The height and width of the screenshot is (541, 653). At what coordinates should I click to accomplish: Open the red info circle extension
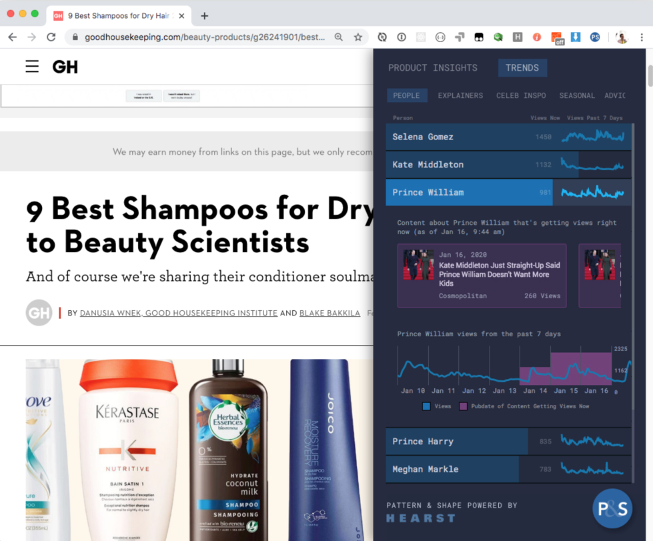coord(537,37)
